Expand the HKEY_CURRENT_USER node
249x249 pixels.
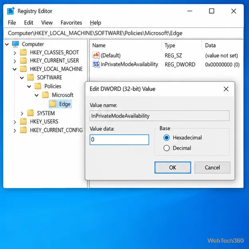pyautogui.click(x=15, y=61)
